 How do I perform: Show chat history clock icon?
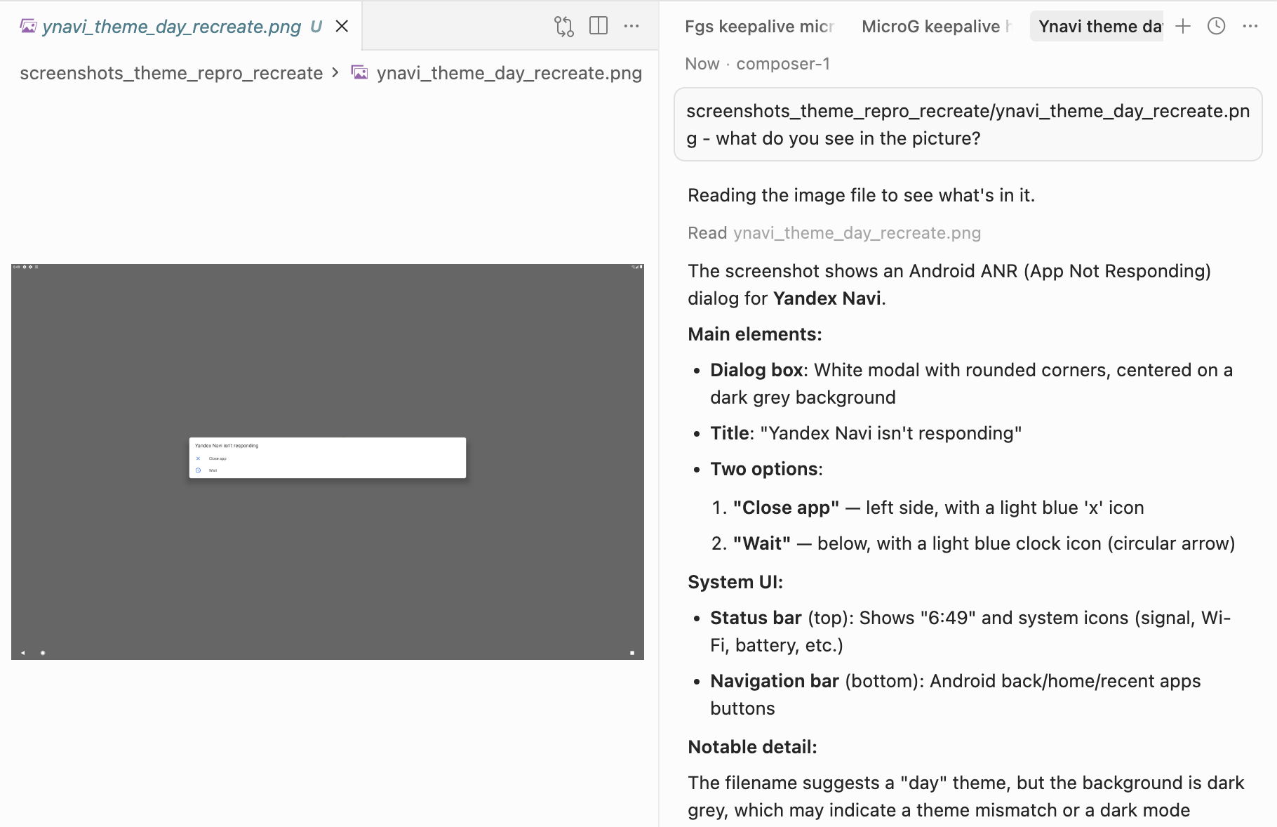pos(1216,27)
